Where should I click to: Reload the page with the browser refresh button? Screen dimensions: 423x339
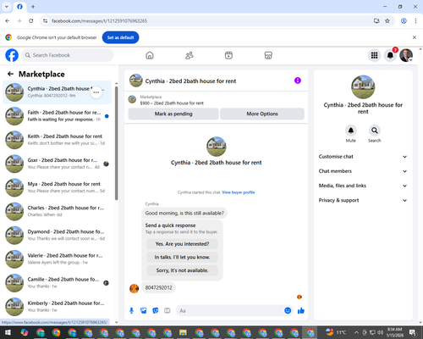(31, 21)
